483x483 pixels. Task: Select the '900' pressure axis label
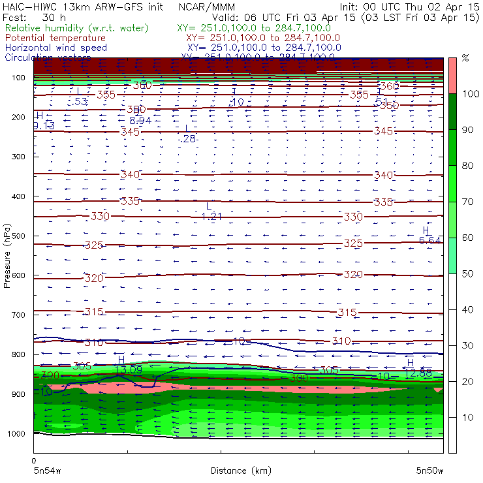18,394
